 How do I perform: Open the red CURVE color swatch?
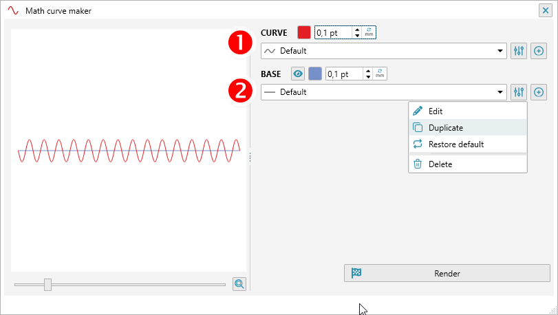(x=304, y=32)
